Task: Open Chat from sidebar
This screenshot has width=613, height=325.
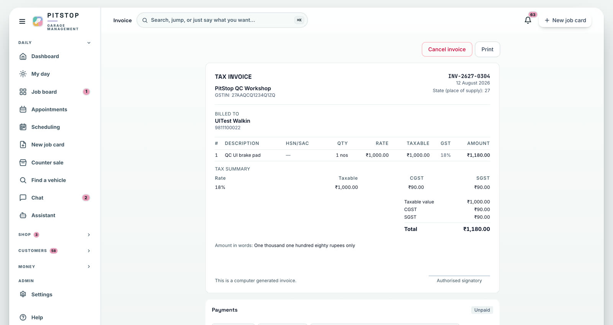Action: (54, 198)
